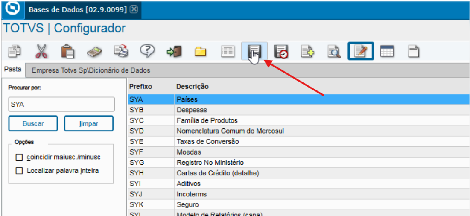This screenshot has width=470, height=216.
Task: Click the clipboard Paste icon
Action: tap(68, 51)
